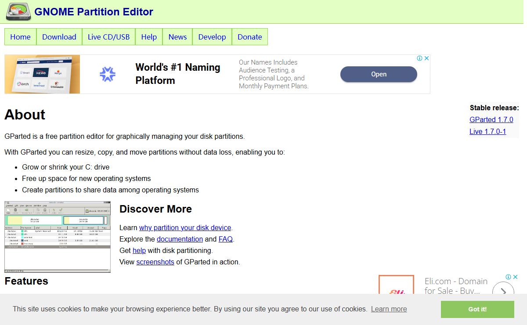Click the 'Discover More' heading
Screen dimensions: 527x325
156,209
